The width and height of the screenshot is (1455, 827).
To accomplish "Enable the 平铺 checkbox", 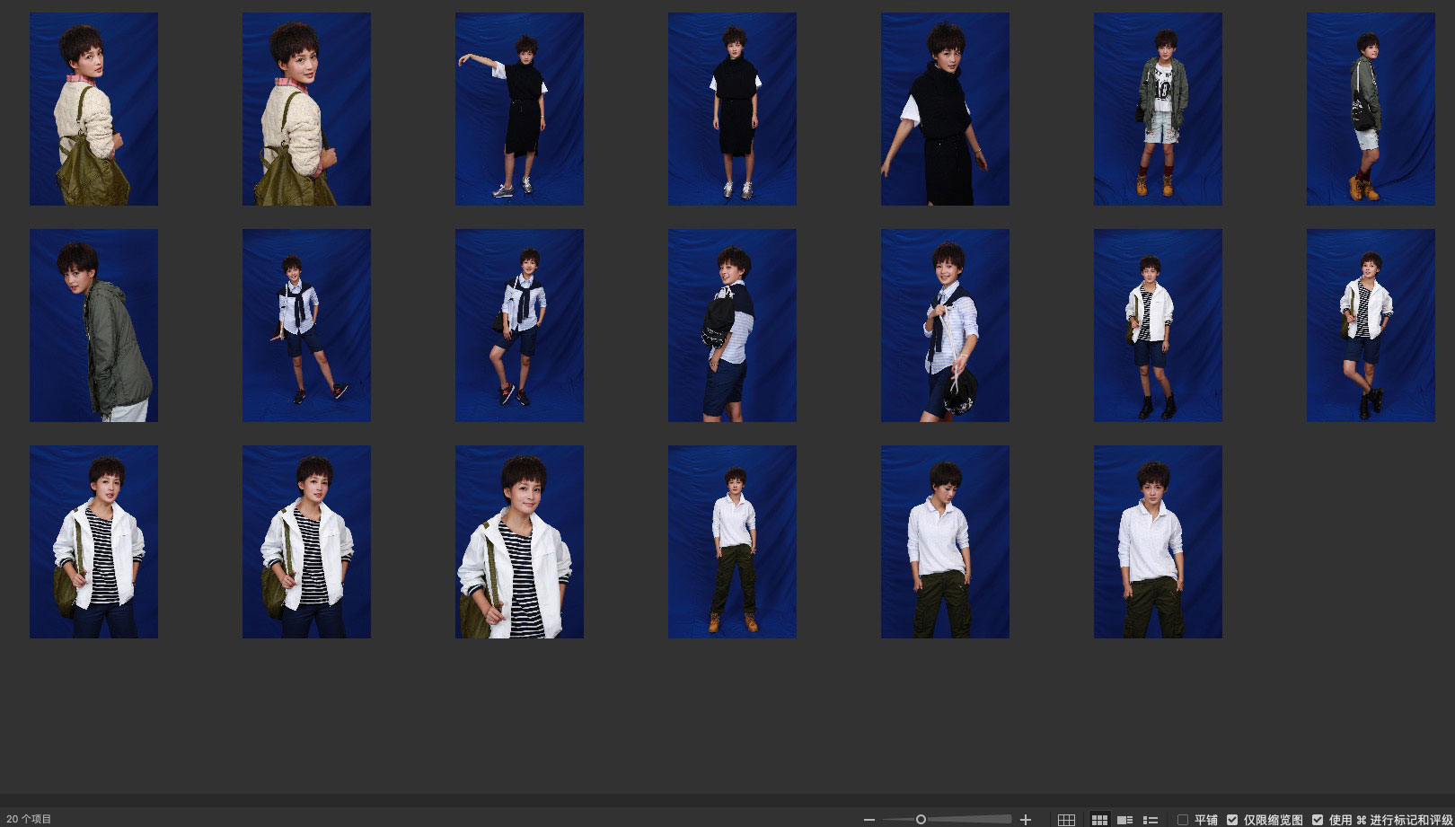I will coord(1183,820).
